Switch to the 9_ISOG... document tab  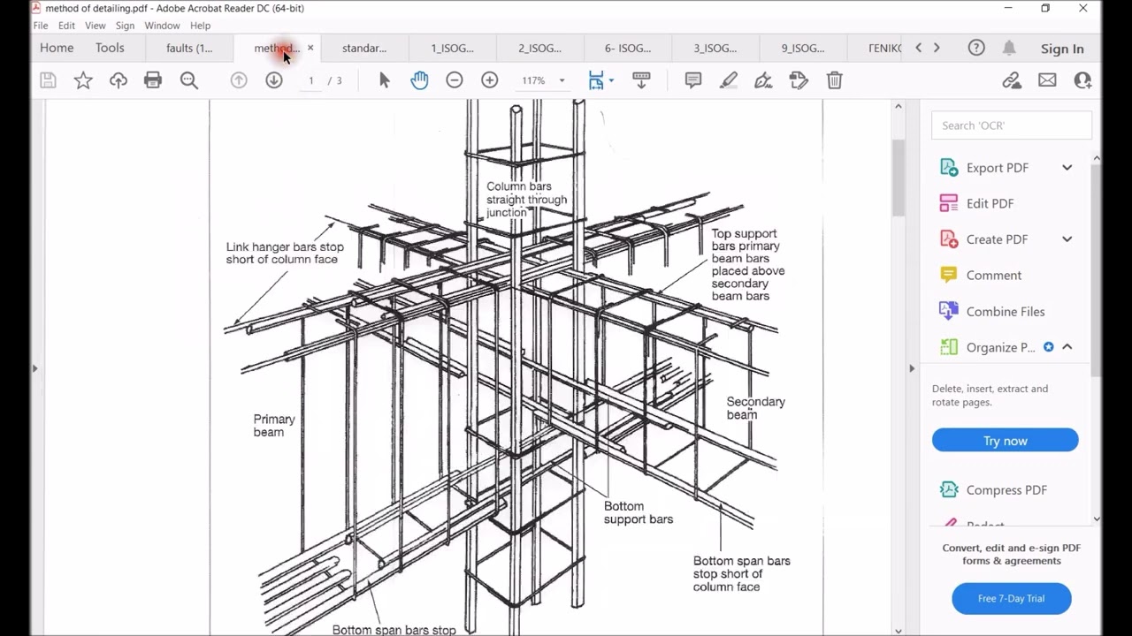803,49
